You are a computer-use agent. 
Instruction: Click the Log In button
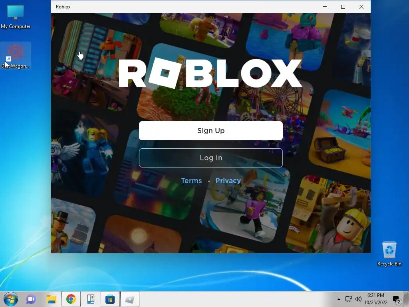tap(211, 157)
